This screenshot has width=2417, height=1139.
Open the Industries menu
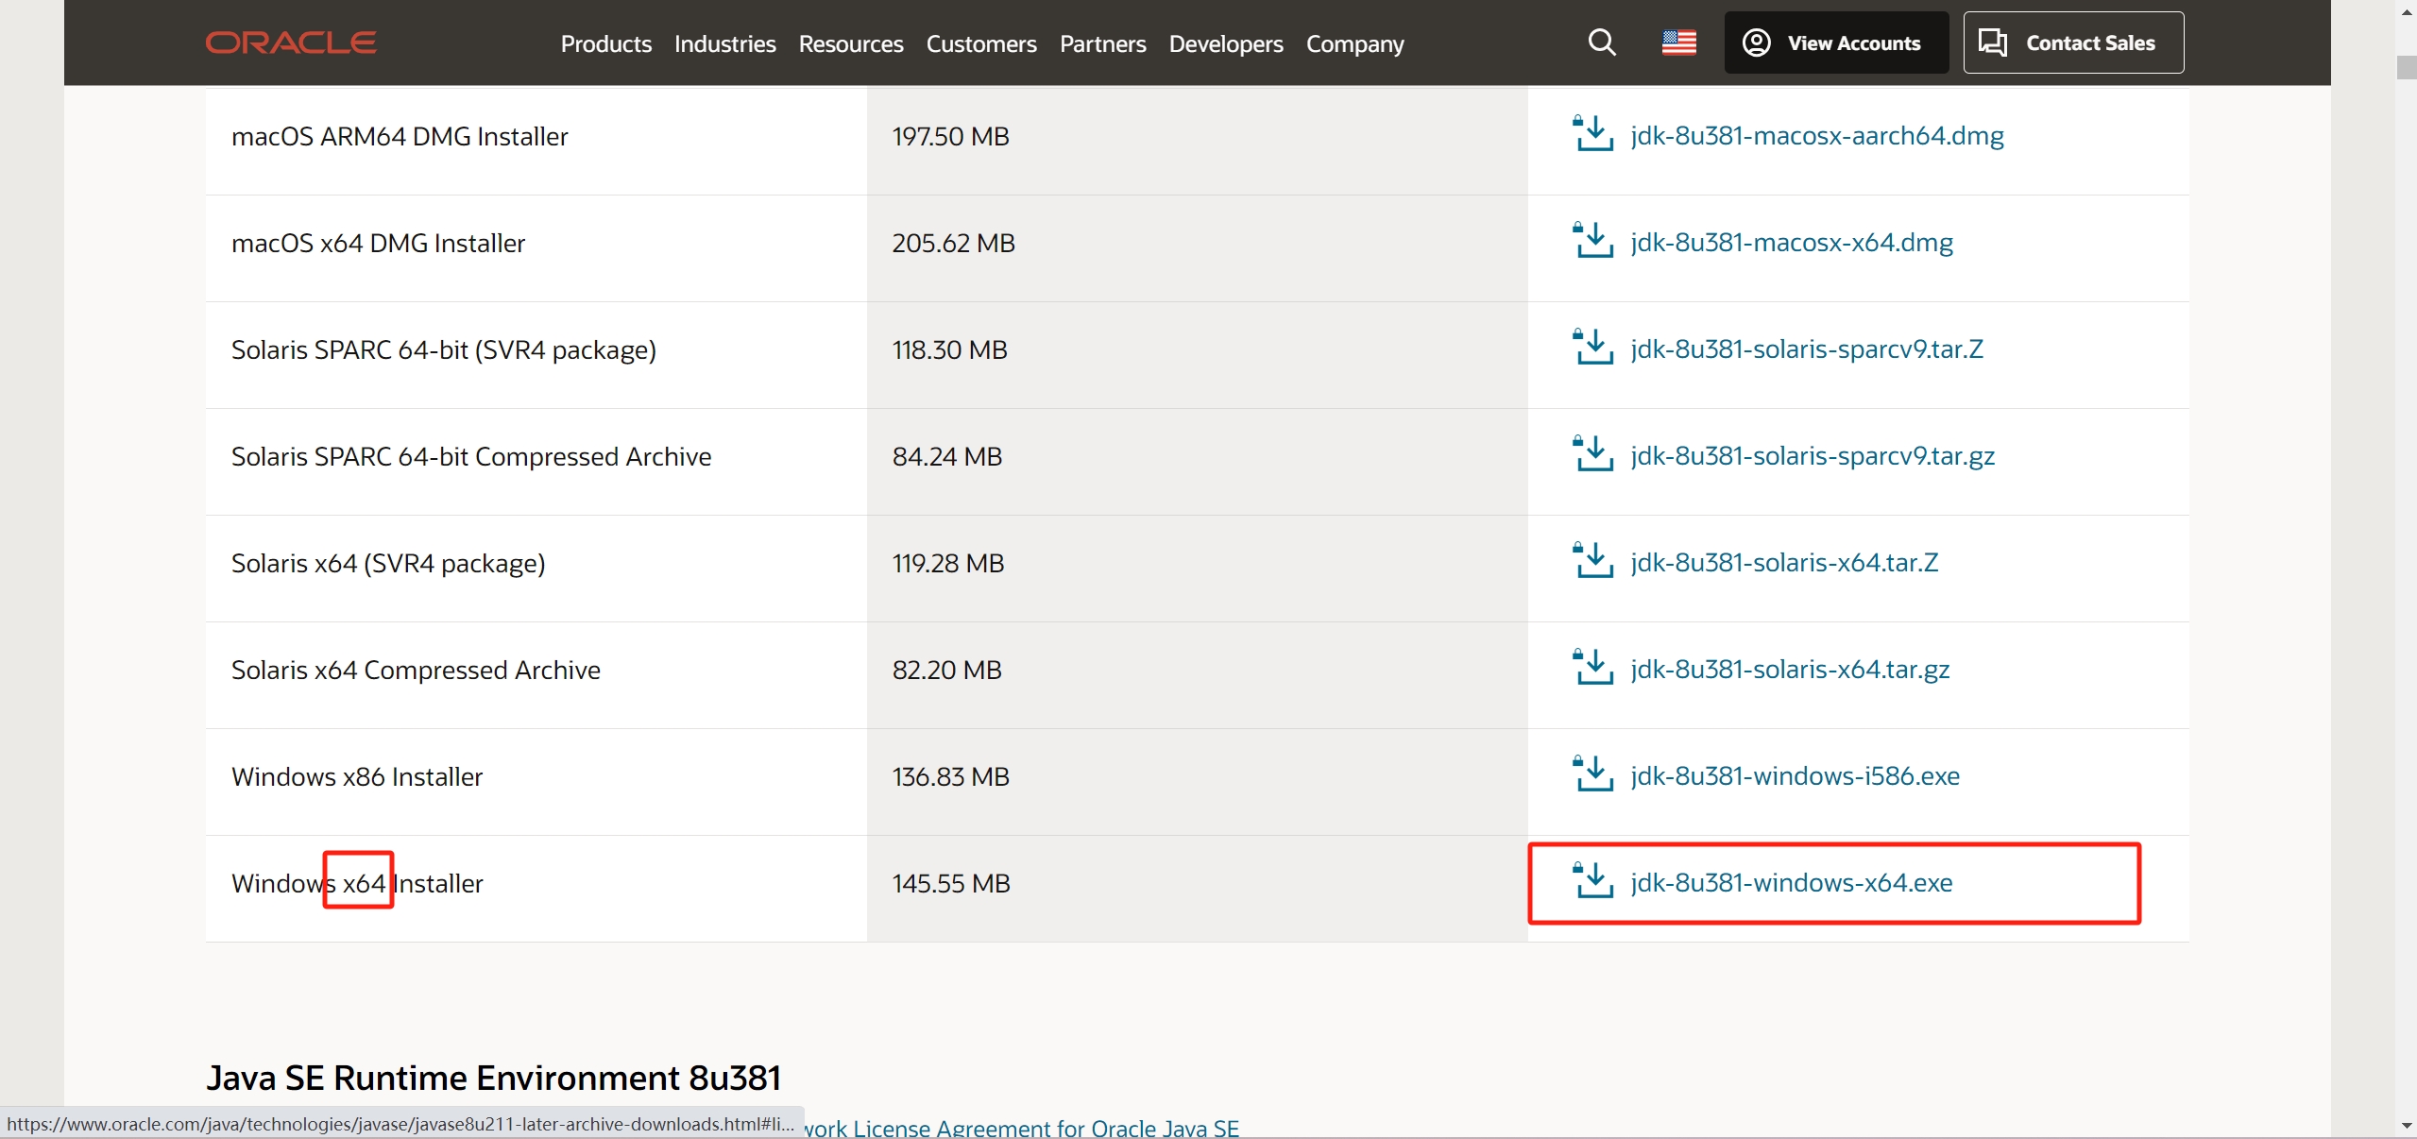tap(724, 43)
